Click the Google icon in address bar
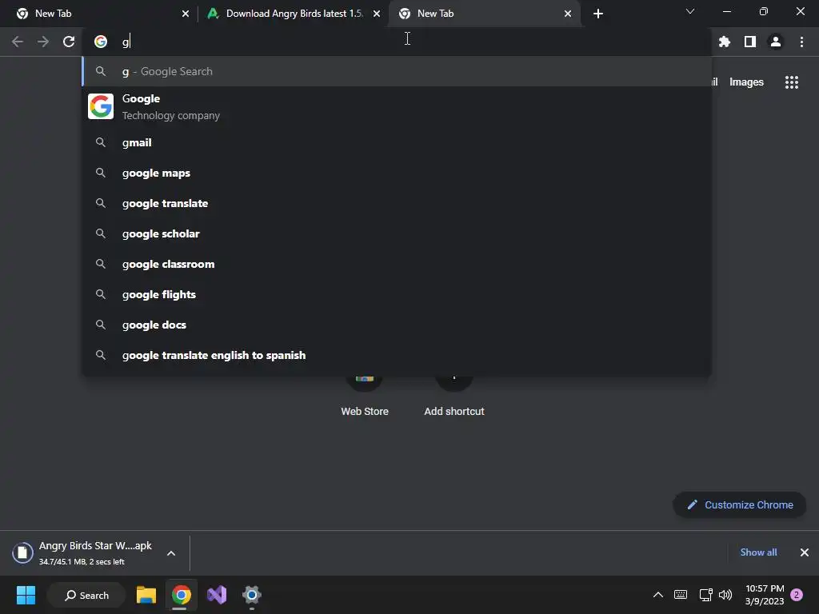 [x=101, y=42]
